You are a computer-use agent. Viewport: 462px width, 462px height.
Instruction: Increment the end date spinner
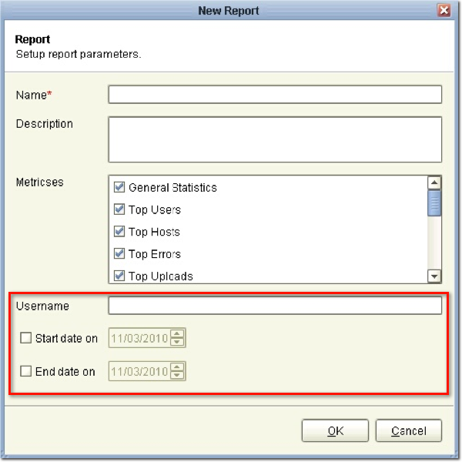[178, 367]
